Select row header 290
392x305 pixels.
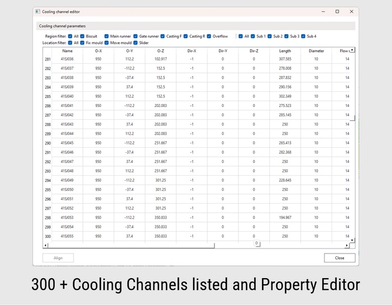point(48,143)
